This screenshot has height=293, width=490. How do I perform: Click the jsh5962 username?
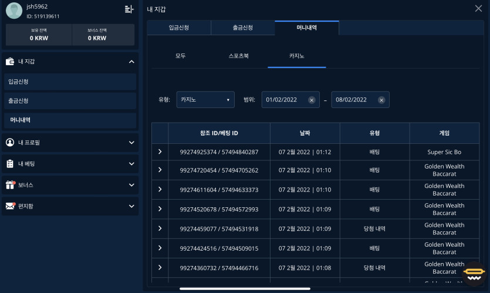coord(37,6)
